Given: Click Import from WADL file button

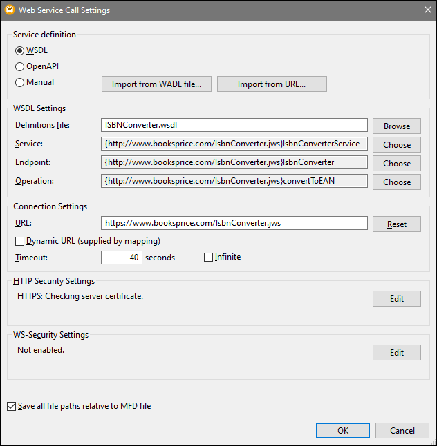Looking at the screenshot, I should (x=157, y=84).
